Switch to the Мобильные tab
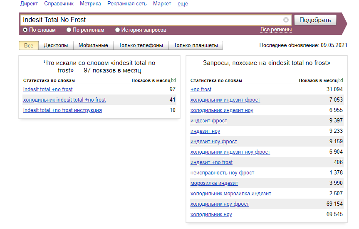Viewport: 359px width, 229px height. click(93, 45)
